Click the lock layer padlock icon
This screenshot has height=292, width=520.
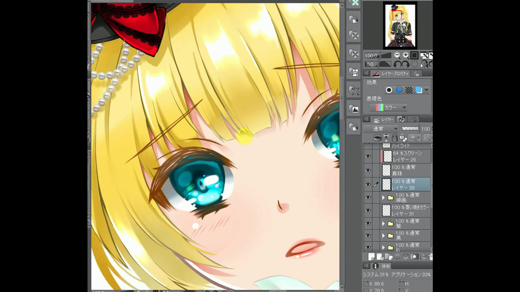(x=395, y=138)
